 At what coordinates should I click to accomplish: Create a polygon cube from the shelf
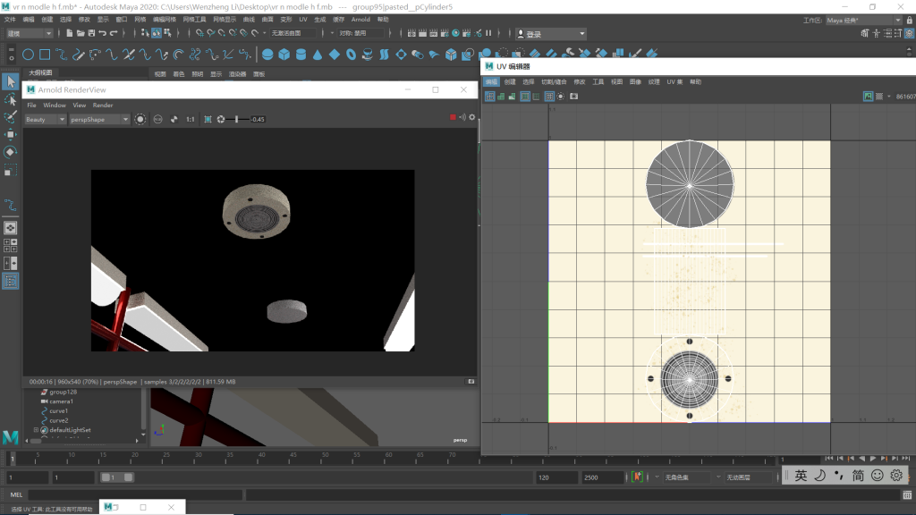284,55
